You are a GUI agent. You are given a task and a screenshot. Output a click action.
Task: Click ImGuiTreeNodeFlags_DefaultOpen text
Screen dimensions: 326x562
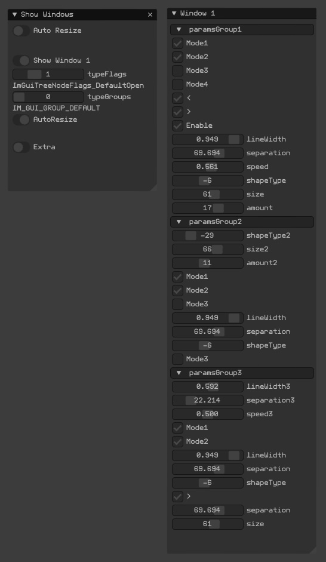[x=78, y=85]
